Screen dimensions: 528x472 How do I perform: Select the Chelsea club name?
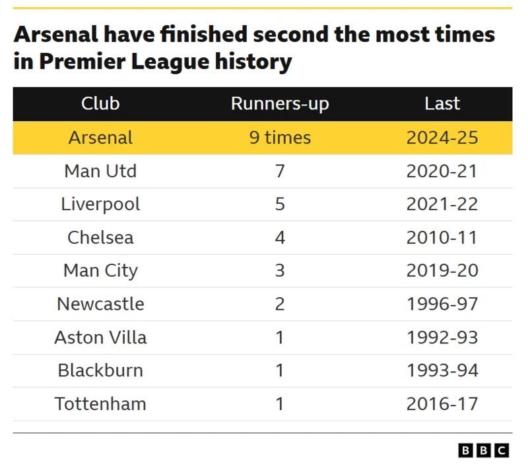(100, 237)
